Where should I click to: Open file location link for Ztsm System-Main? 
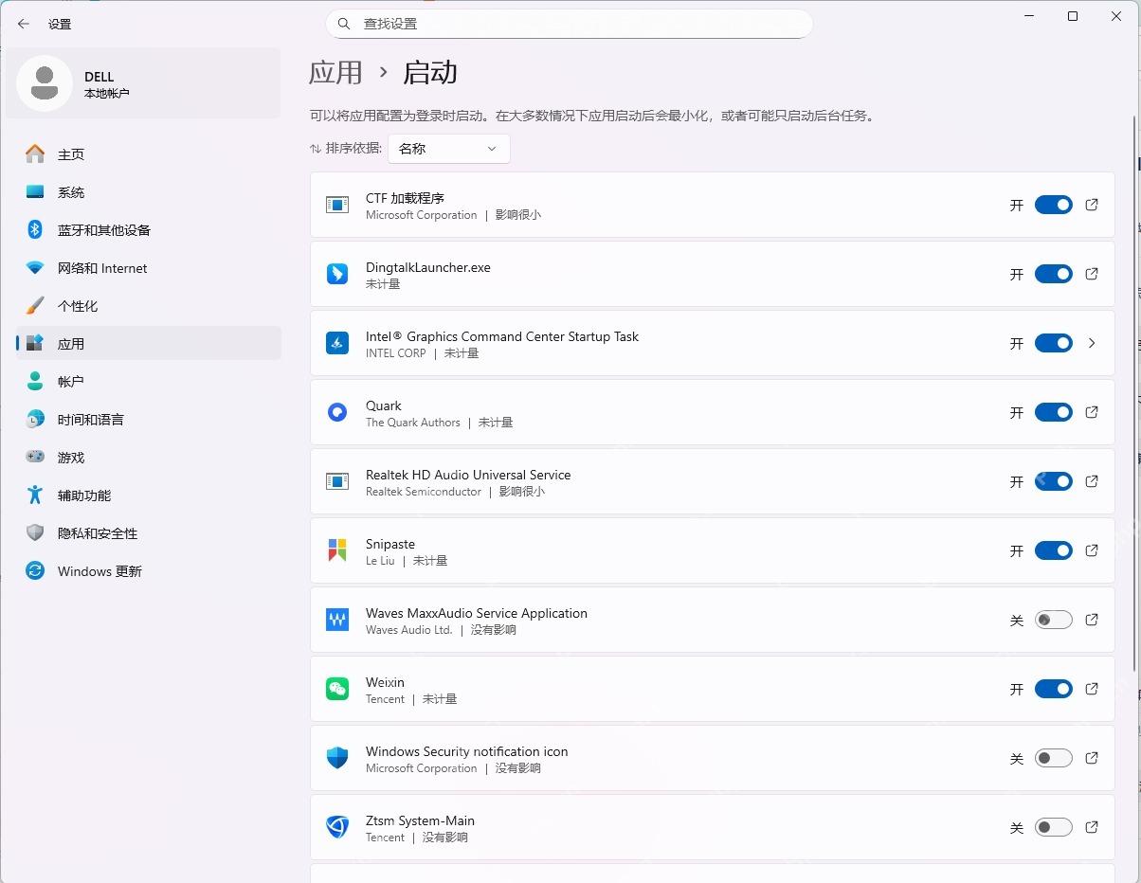point(1092,827)
